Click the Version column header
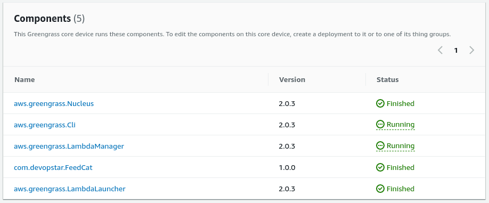The image size is (489, 203). pos(292,79)
